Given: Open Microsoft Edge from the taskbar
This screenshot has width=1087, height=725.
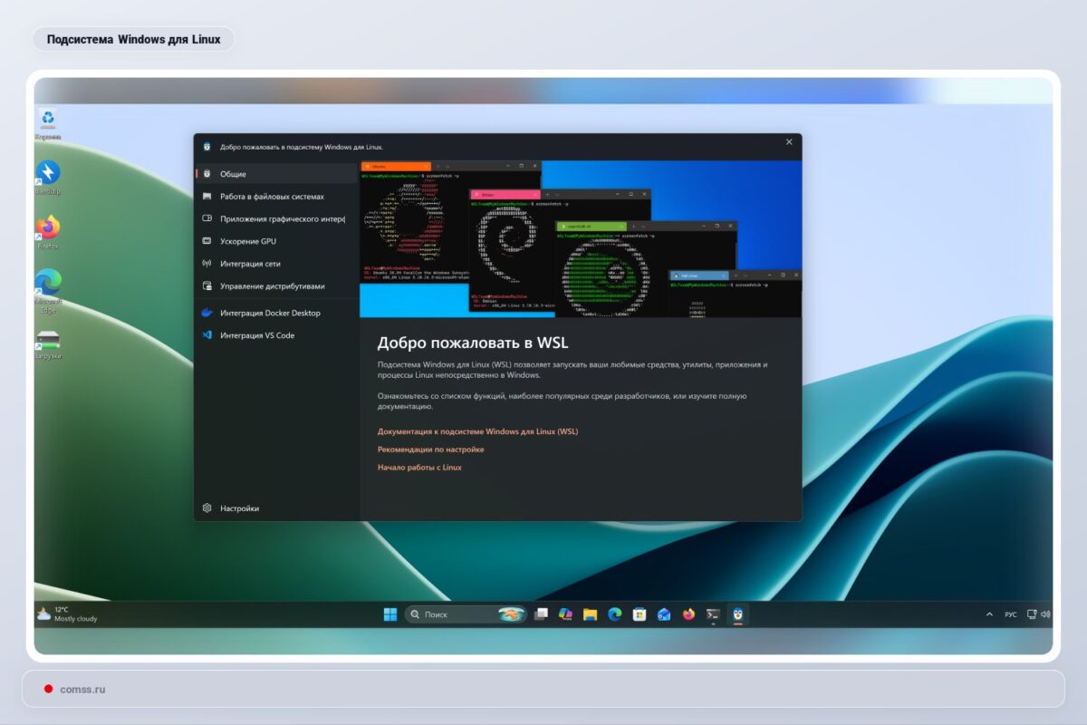Looking at the screenshot, I should point(615,614).
